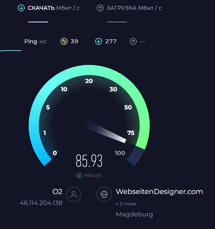Select the СКАЧАТЬ Мбит/с heading

pos(54,8)
